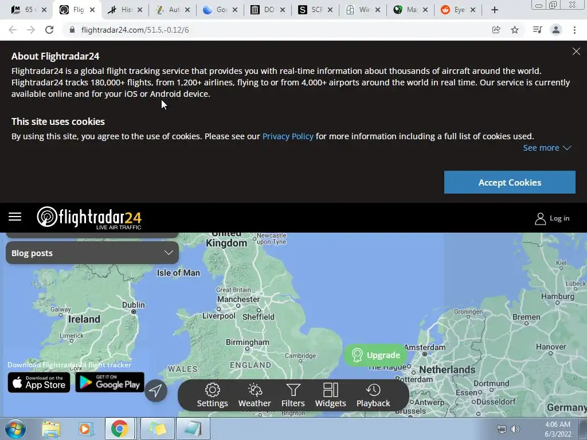Open the Windows Start menu

coord(15,429)
